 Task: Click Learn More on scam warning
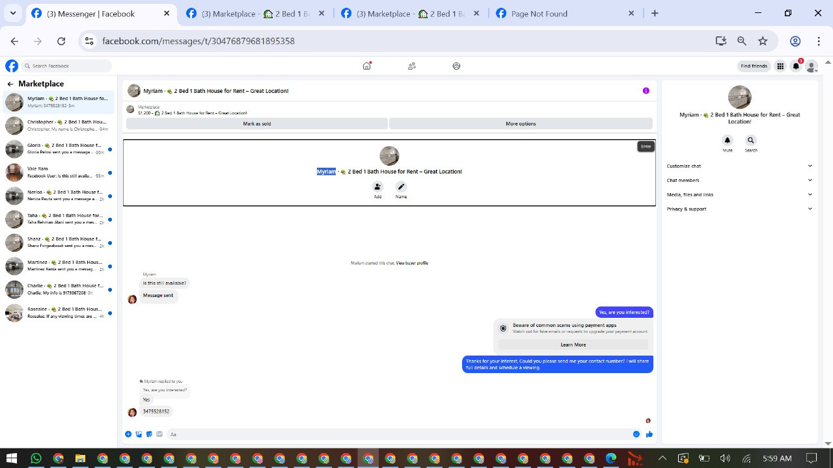[573, 344]
